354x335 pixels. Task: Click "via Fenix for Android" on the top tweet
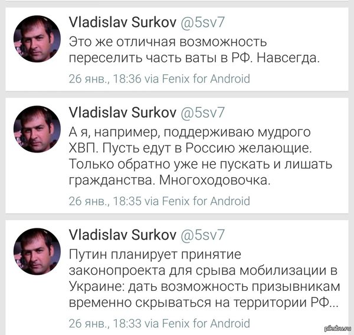[197, 78]
